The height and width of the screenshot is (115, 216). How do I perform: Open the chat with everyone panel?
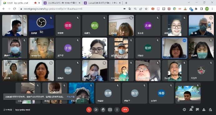197,110
